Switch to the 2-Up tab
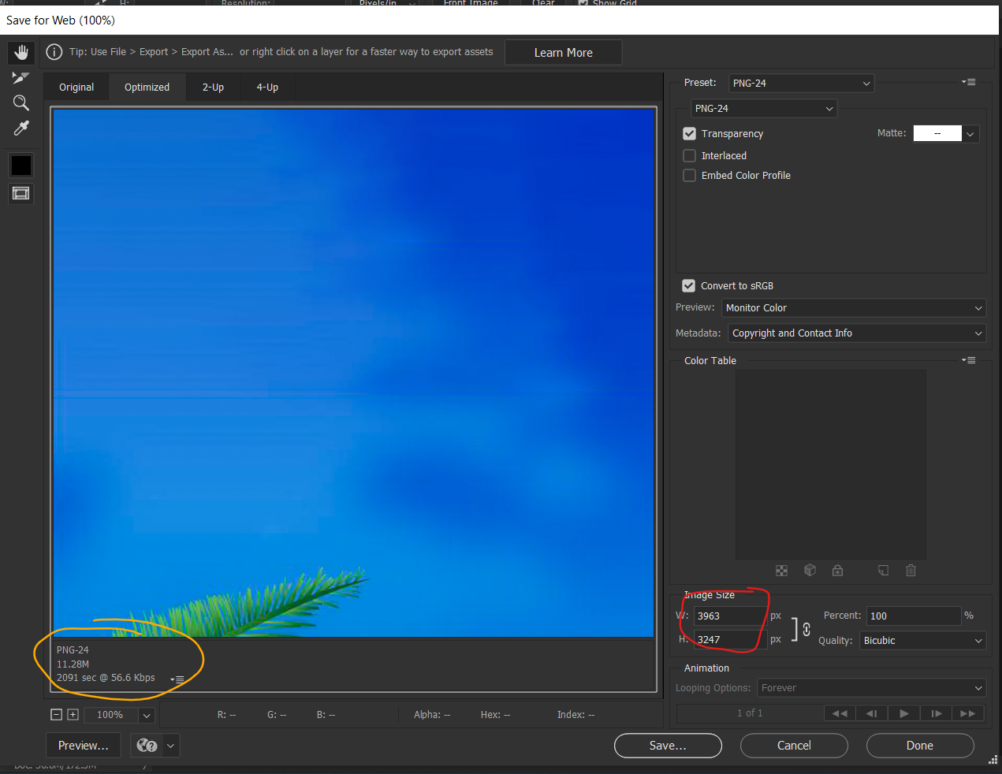This screenshot has width=1002, height=774. pos(213,87)
